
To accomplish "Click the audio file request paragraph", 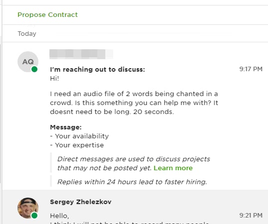I will point(134,103).
